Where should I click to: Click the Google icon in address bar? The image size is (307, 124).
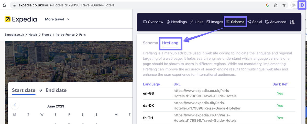point(268,5)
